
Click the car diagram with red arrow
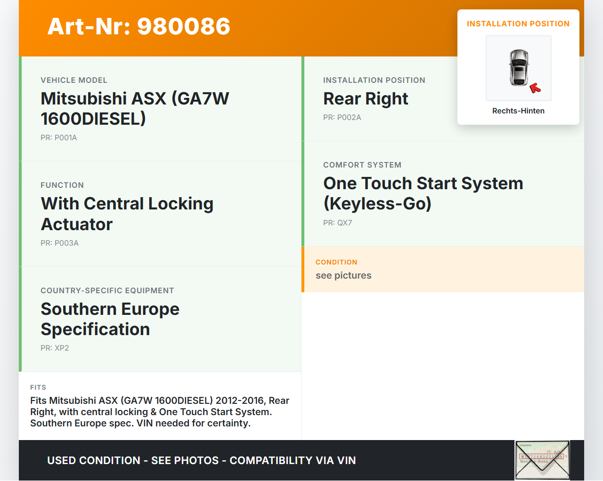[x=519, y=68]
